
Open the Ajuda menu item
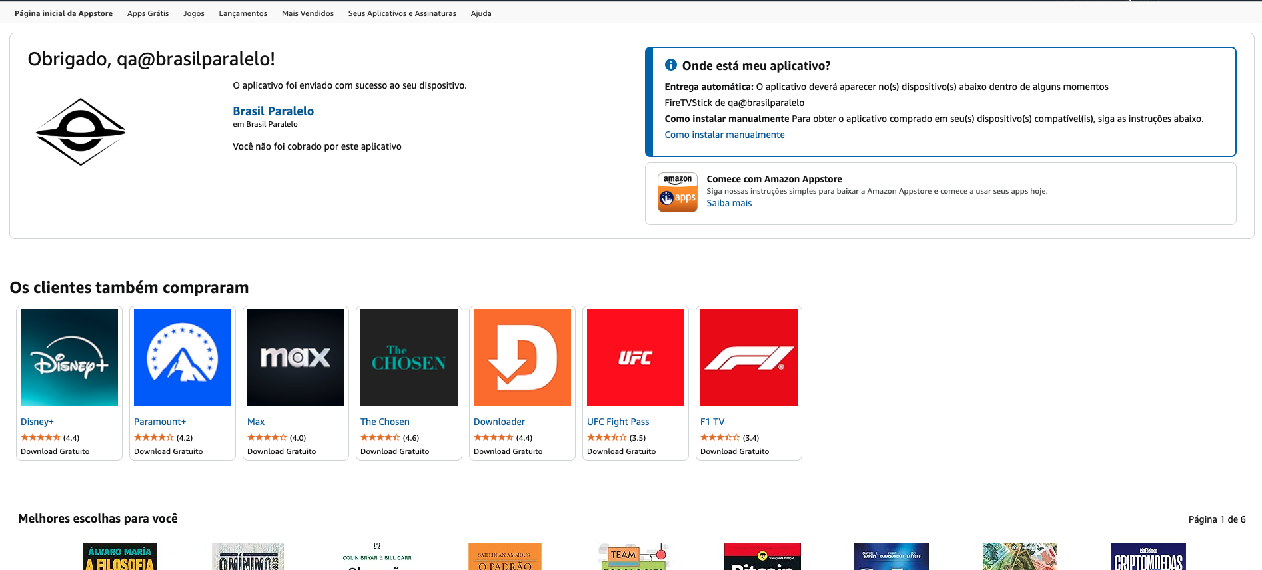[x=481, y=13]
